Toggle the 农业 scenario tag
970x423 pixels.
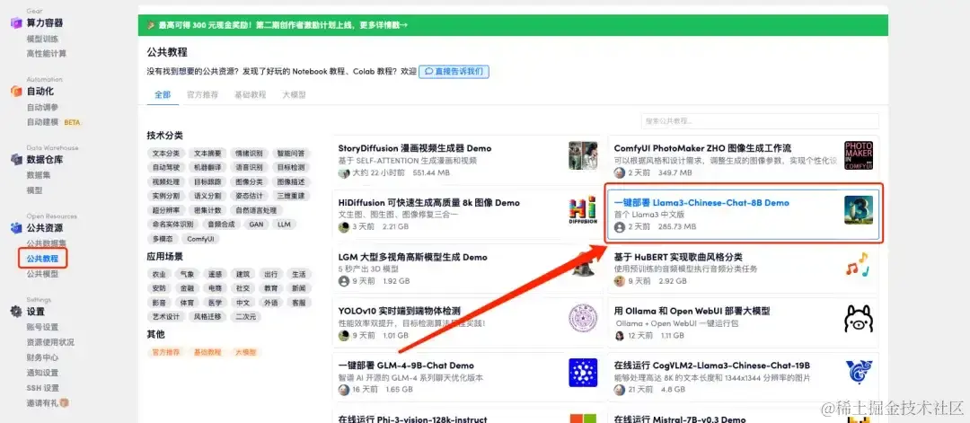[159, 274]
